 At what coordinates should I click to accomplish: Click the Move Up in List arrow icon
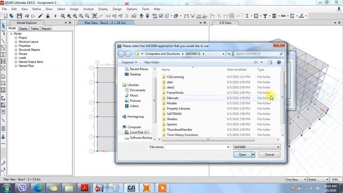pyautogui.click(x=141, y=16)
